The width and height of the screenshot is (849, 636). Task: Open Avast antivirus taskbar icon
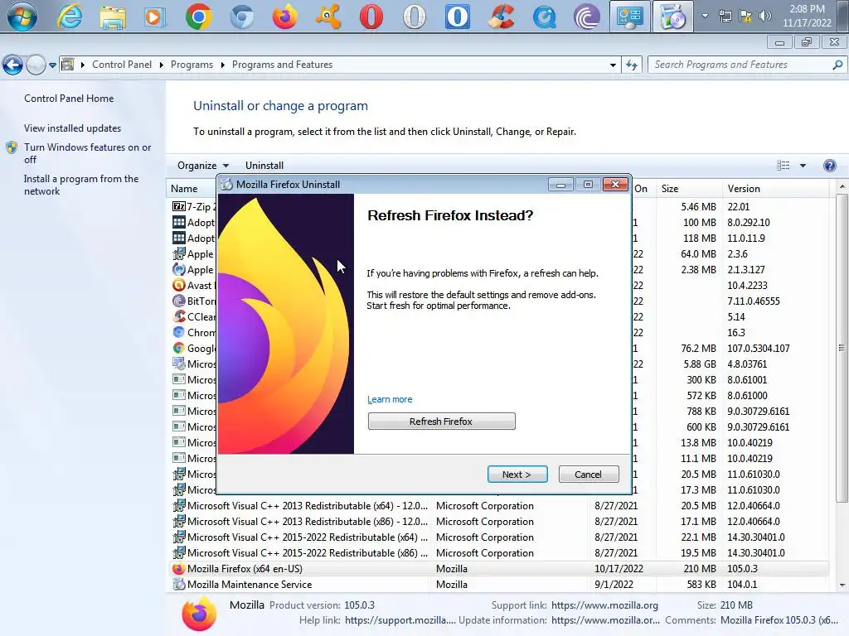(328, 17)
